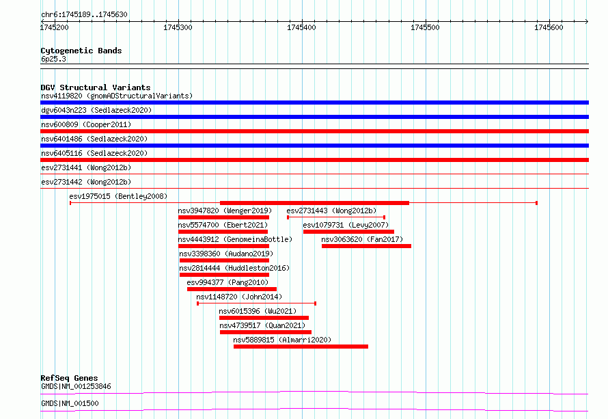Screen dimensions: 608x419
Task: Click the nsv3947820 (Wenger2019) label
Action: pos(225,211)
